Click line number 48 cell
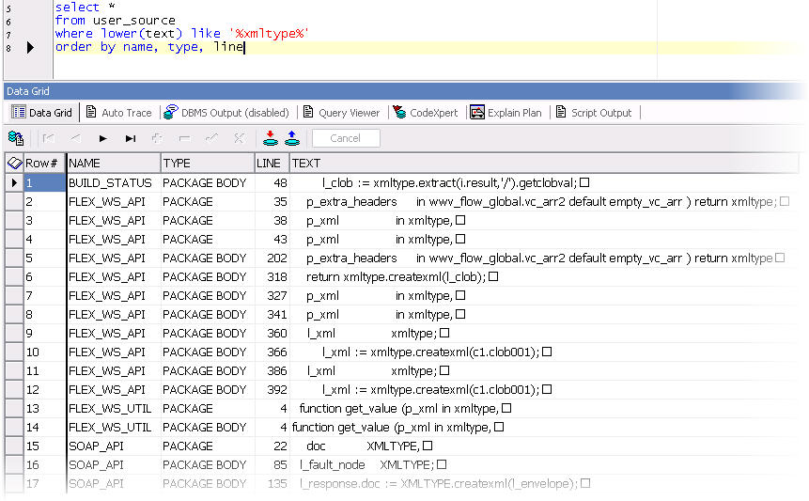Viewport: 809px width, 501px height. click(272, 182)
